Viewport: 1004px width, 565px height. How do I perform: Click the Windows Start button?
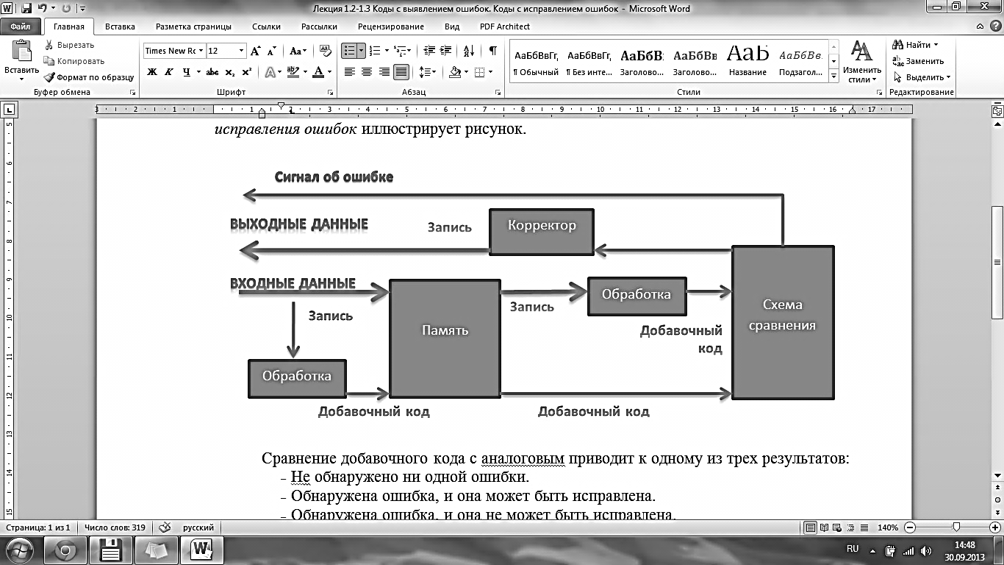point(21,550)
